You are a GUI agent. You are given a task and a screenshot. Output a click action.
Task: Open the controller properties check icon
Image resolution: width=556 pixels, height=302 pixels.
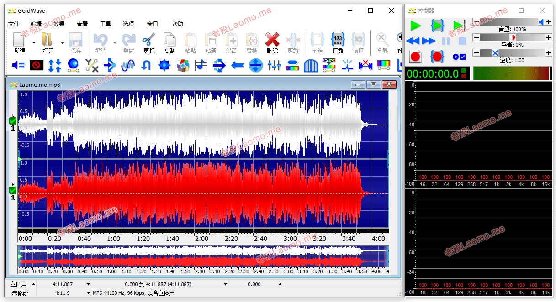(459, 57)
